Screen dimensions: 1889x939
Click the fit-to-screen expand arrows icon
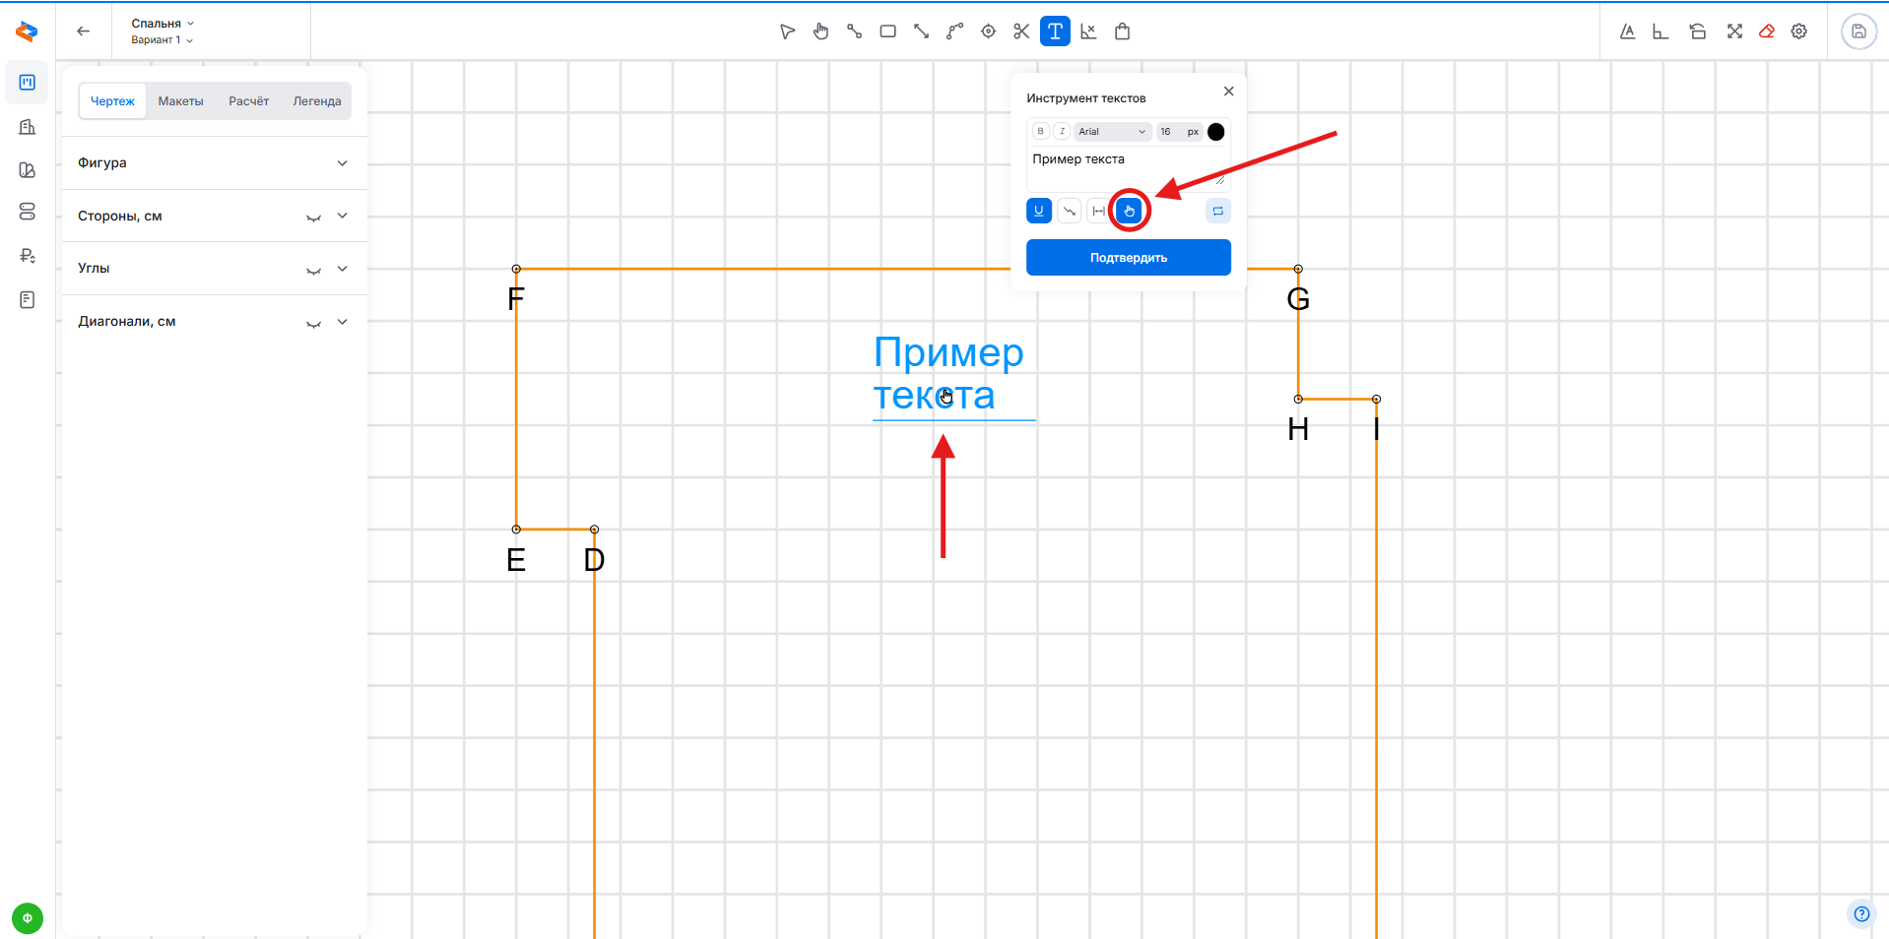tap(1734, 31)
